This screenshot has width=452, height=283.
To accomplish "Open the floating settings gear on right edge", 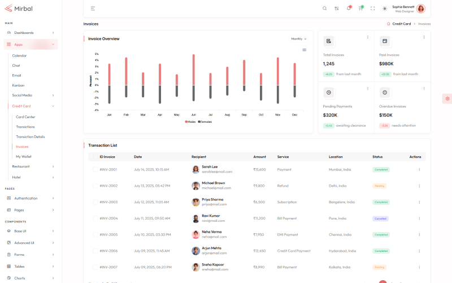I will tap(447, 98).
